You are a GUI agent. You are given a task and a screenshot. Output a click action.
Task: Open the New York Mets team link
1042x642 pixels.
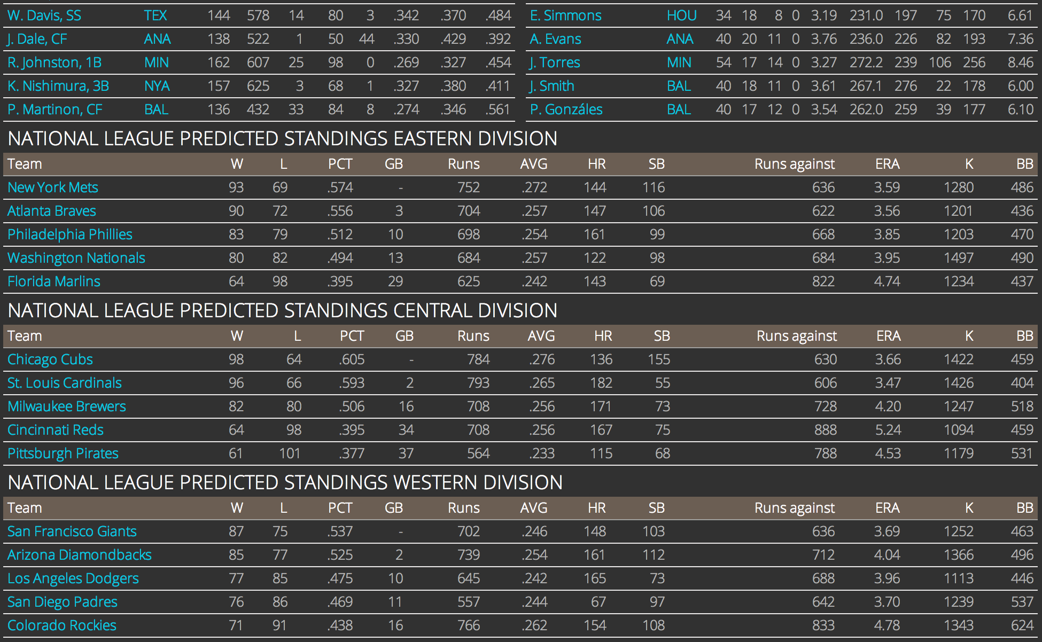53,187
